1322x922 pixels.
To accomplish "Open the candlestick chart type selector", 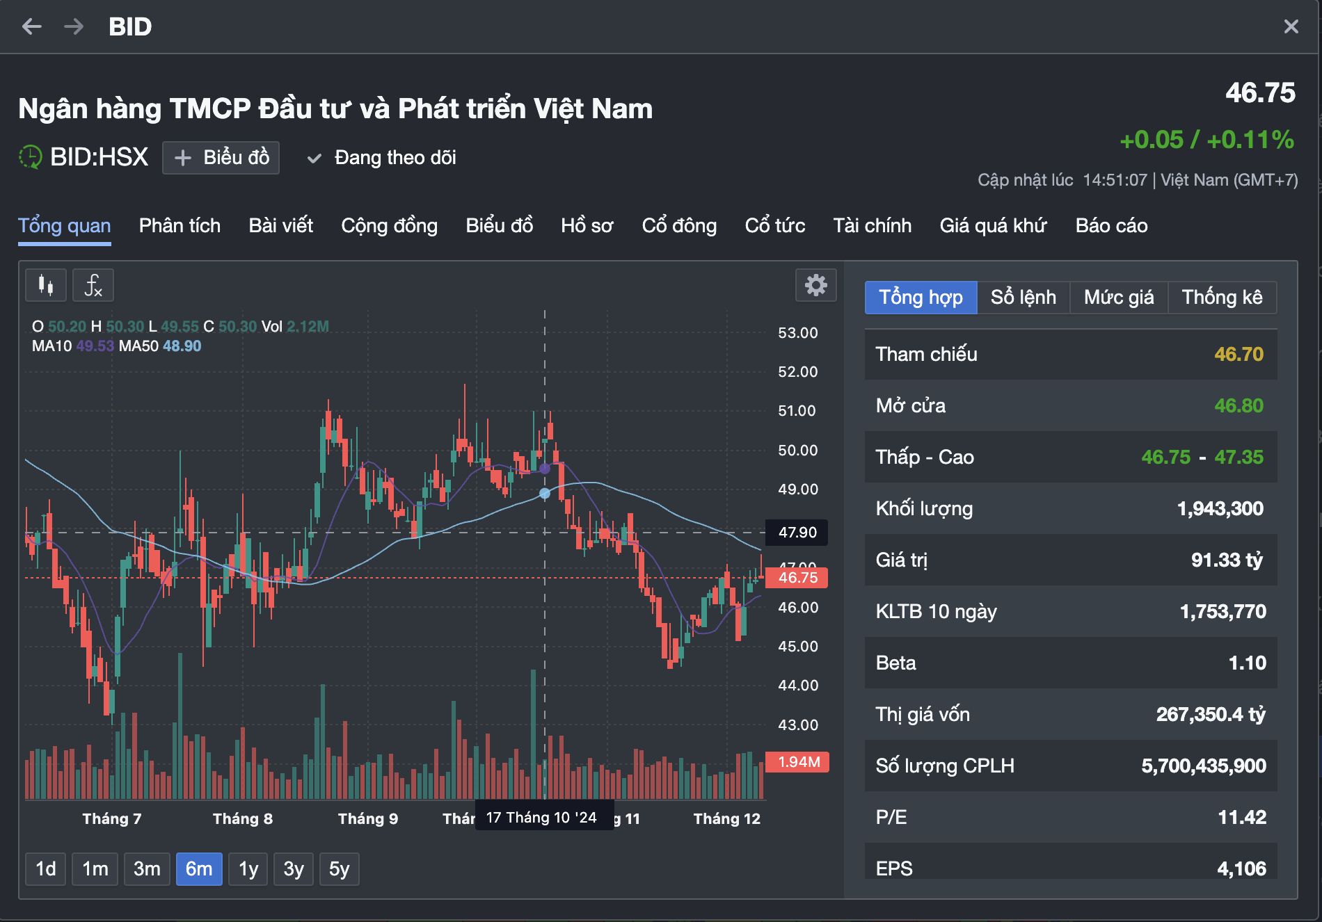I will tap(46, 285).
